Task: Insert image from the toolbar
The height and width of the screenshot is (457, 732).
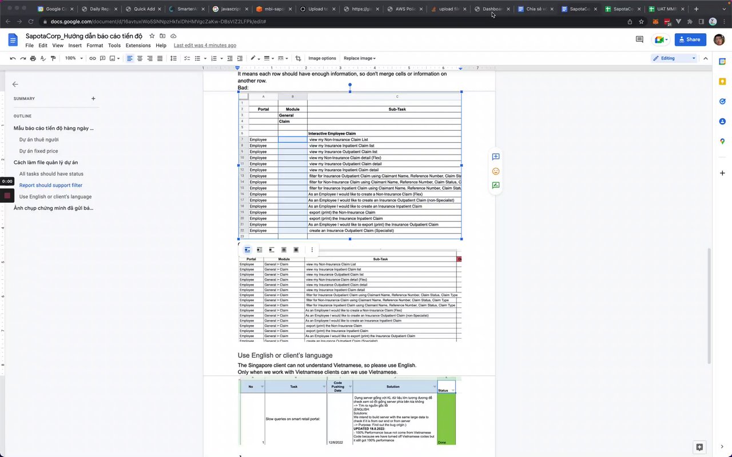Action: 113,58
